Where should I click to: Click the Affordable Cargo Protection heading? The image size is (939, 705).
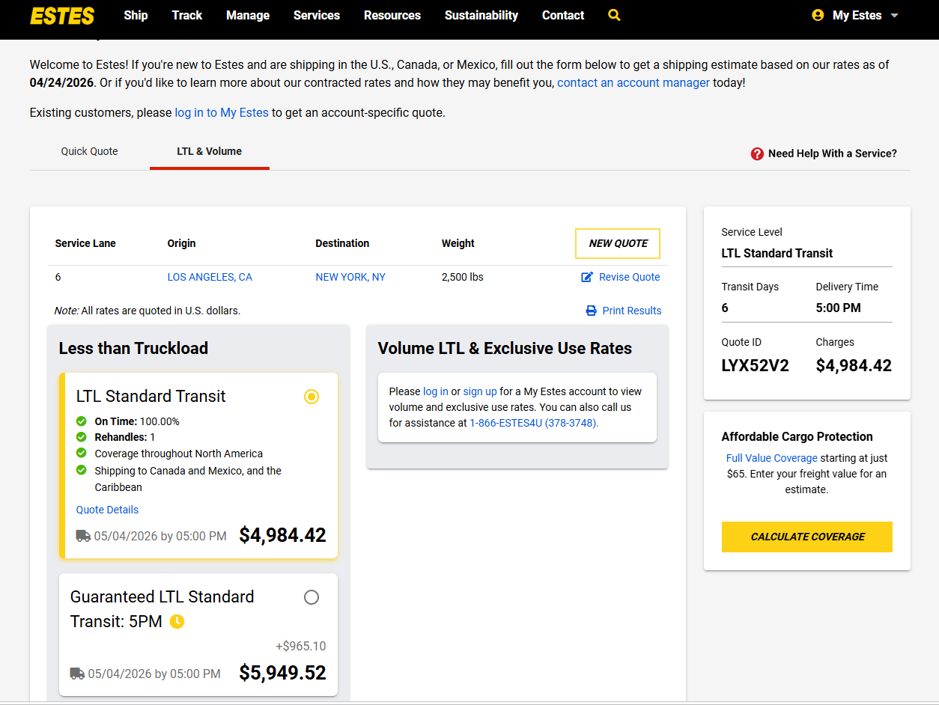pyautogui.click(x=797, y=436)
